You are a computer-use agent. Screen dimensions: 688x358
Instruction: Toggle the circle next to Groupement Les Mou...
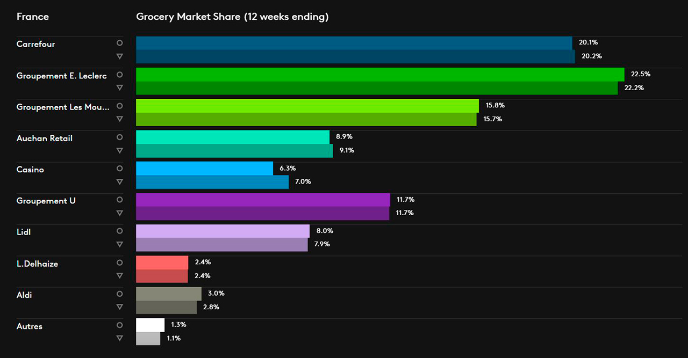[119, 106]
